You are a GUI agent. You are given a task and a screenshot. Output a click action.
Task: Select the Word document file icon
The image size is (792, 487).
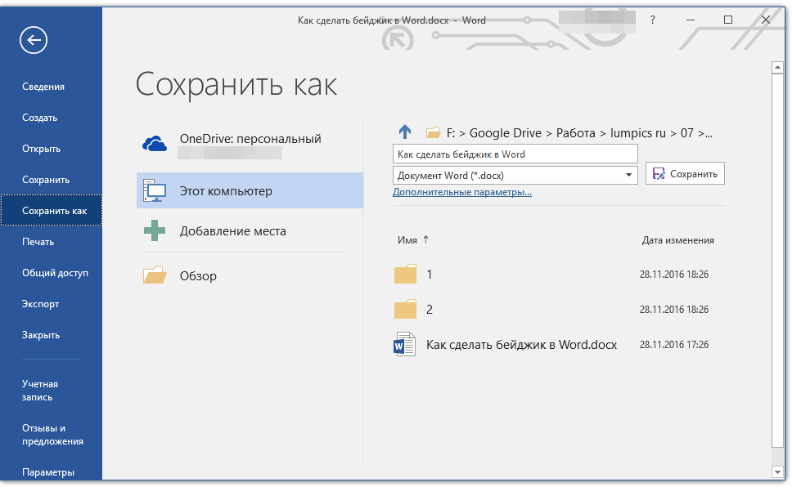[406, 345]
